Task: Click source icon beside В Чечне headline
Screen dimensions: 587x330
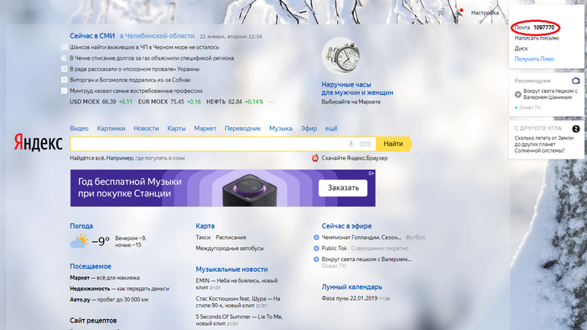Action: click(64, 58)
